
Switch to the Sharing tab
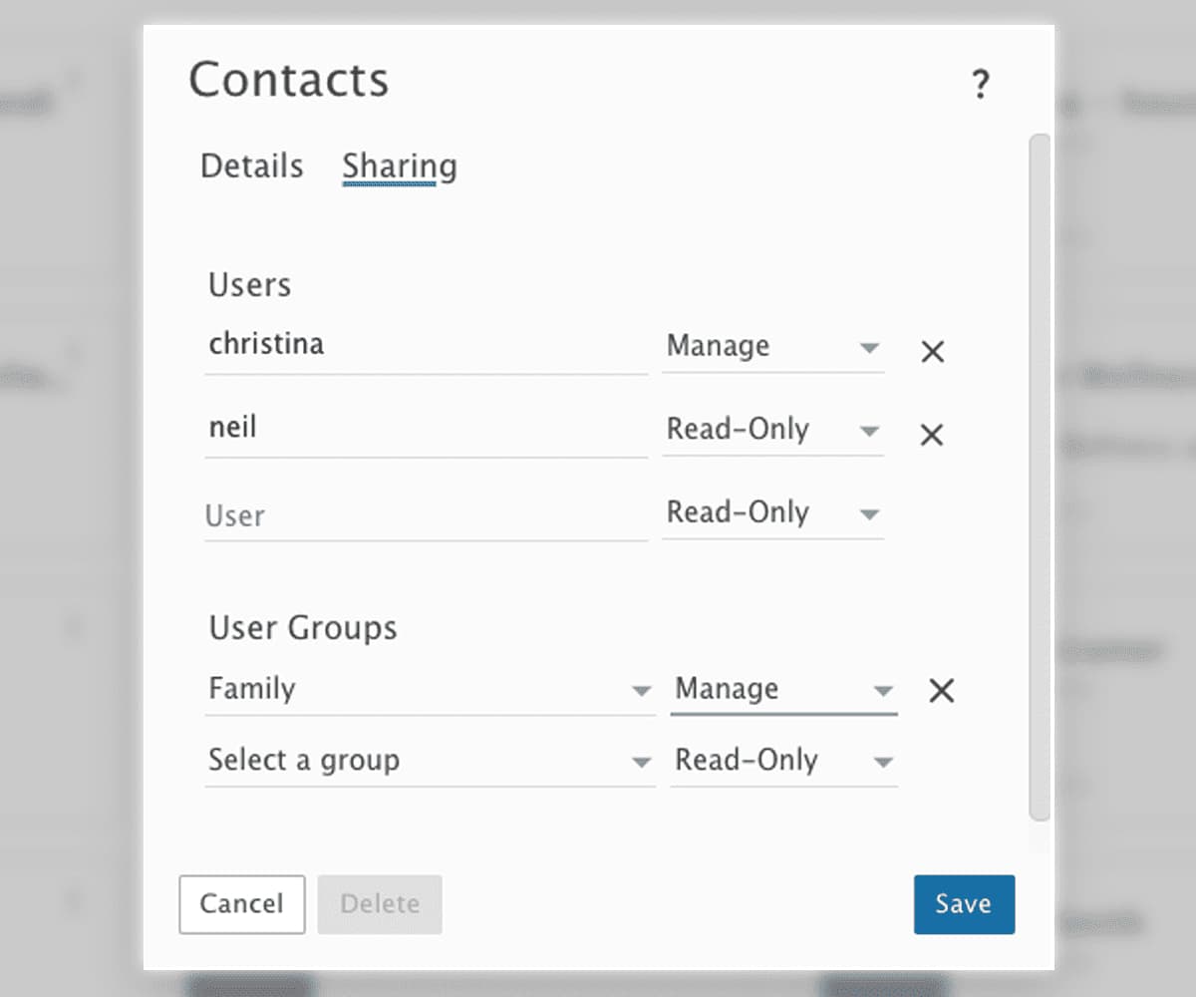(x=399, y=166)
